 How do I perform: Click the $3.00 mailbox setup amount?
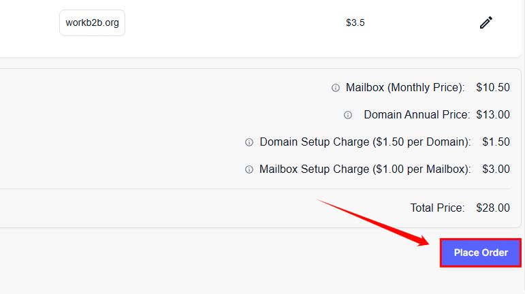(x=496, y=169)
